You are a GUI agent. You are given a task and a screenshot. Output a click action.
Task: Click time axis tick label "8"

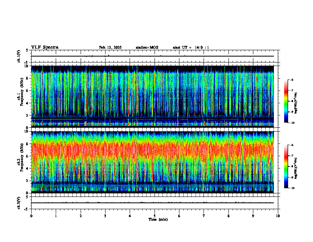[x=228, y=216]
